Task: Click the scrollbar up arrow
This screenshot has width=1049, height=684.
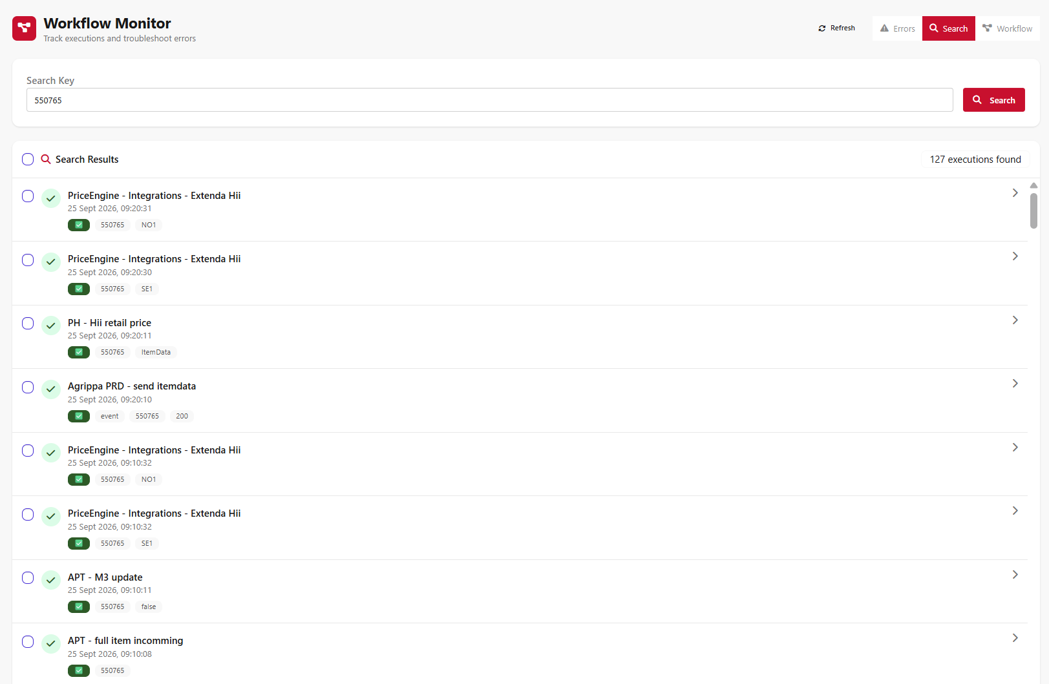Action: pos(1033,185)
